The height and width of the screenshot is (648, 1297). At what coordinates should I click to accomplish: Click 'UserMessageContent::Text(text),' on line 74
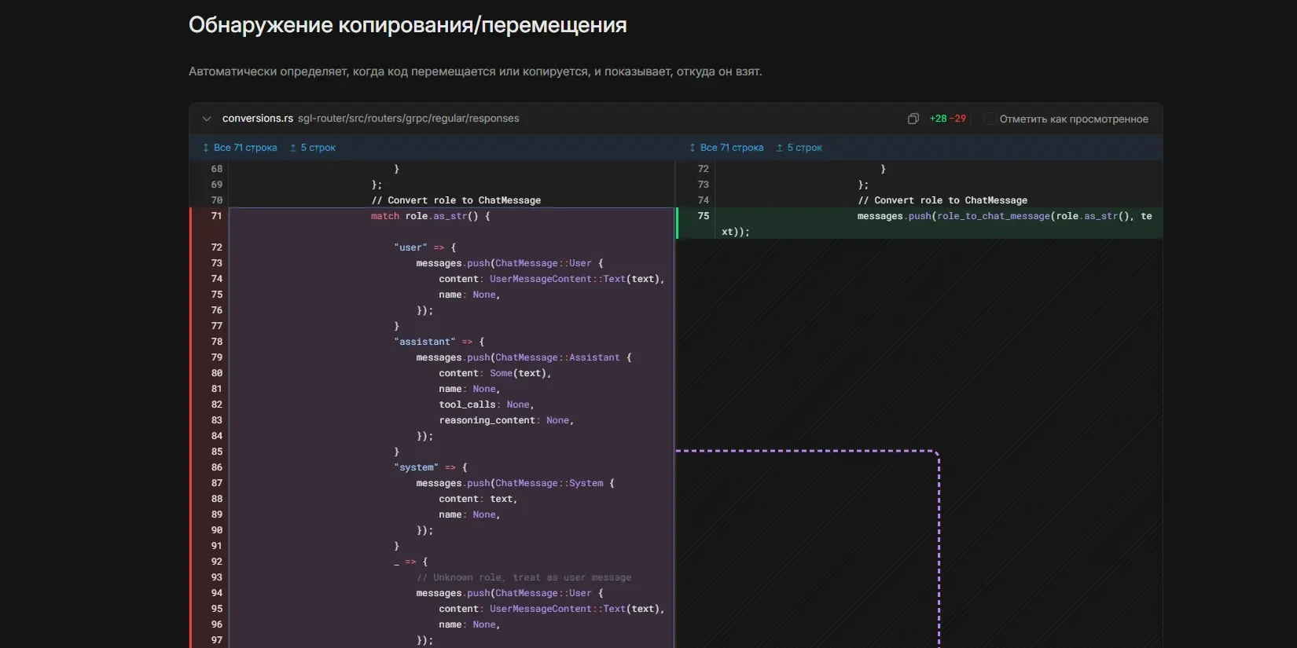(577, 279)
